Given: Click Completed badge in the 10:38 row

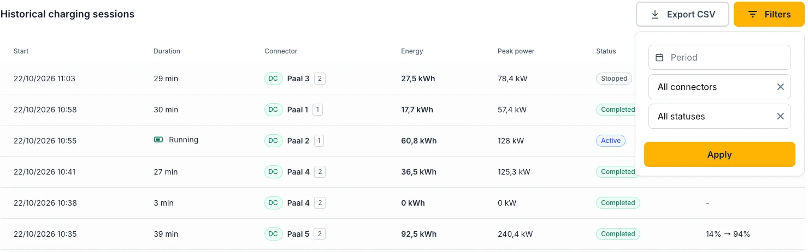Looking at the screenshot, I should click(618, 203).
